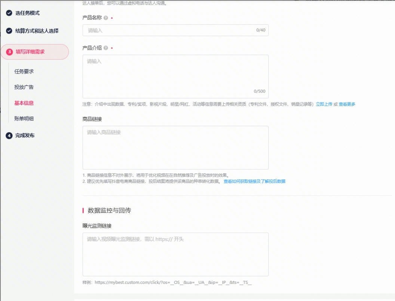Select the 填写详细需求 step
Viewport: 395px width, 301px height.
click(x=35, y=52)
